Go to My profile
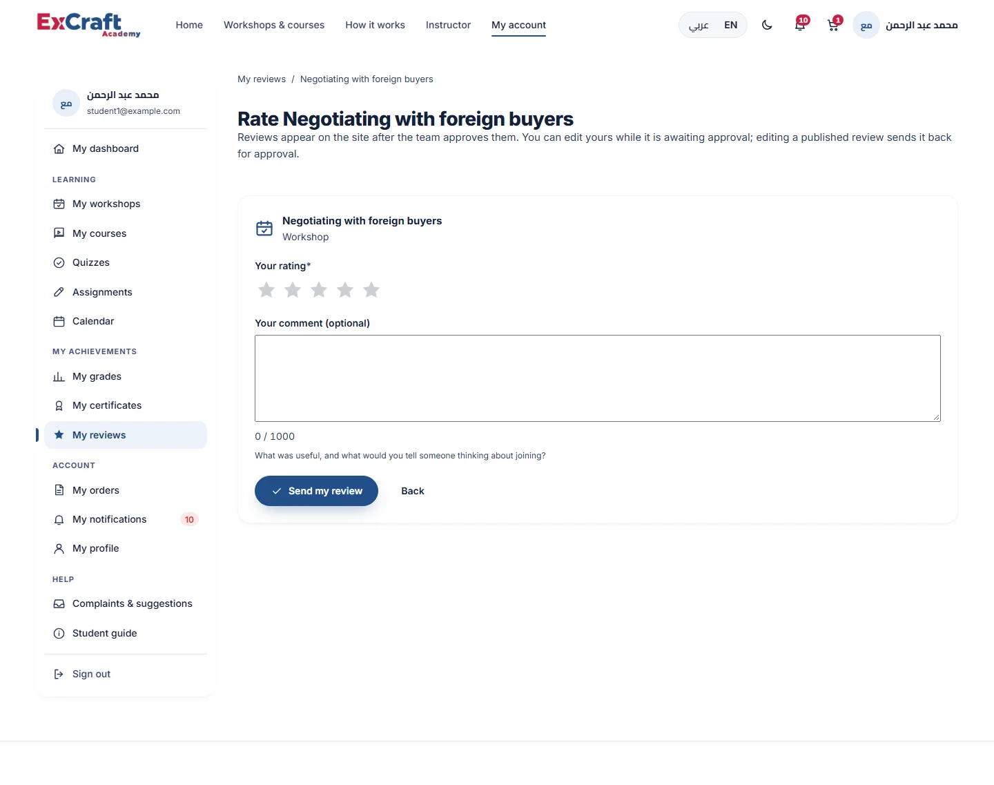The width and height of the screenshot is (994, 785). coord(126,548)
